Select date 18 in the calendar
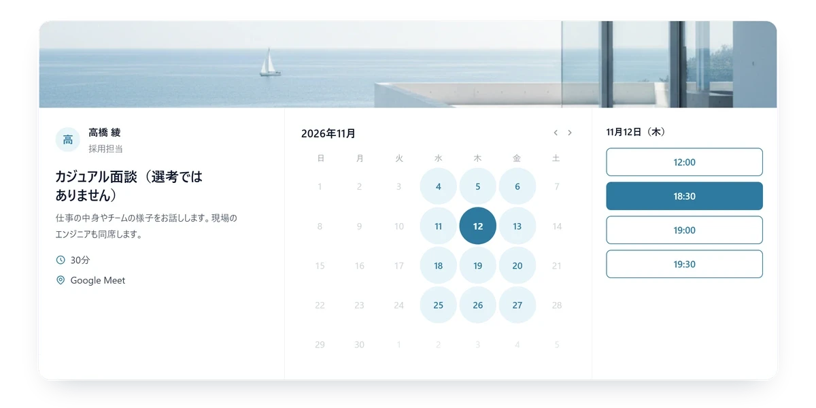Image resolution: width=816 pixels, height=408 pixels. pos(439,265)
